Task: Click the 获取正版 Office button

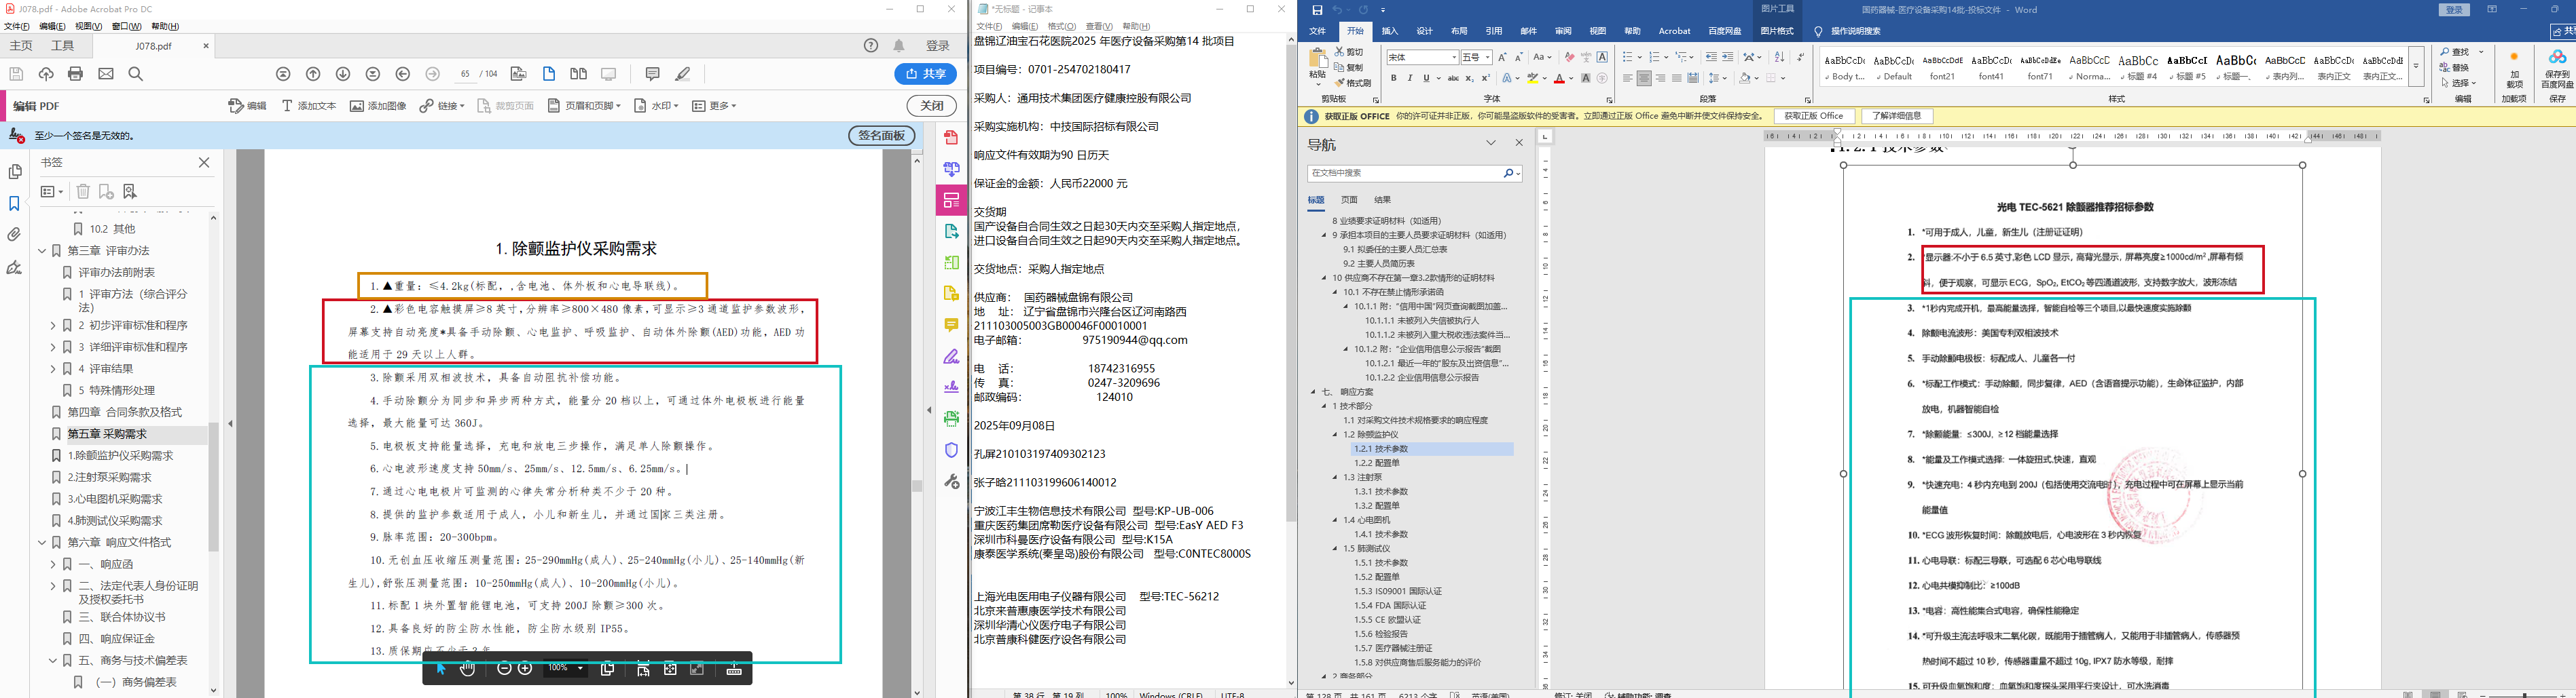Action: [x=1813, y=116]
